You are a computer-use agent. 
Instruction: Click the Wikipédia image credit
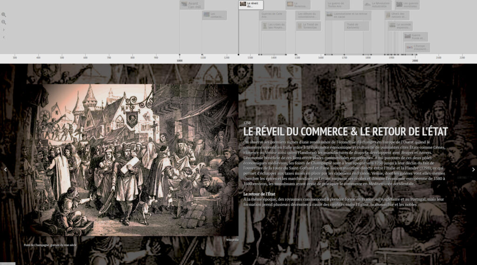coord(232,240)
